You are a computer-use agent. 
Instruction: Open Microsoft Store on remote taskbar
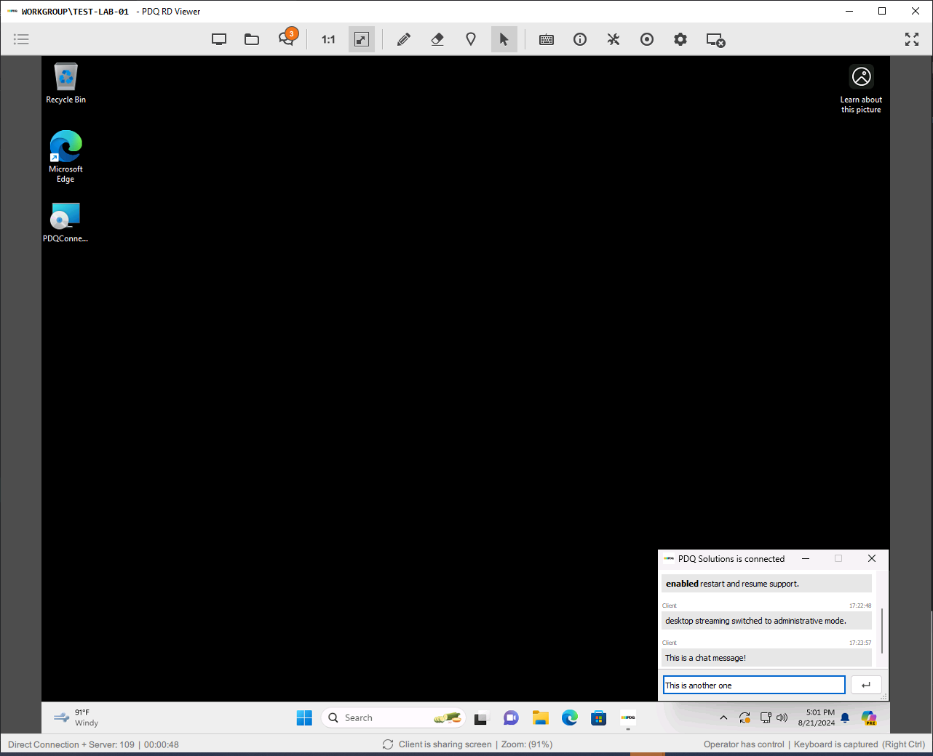click(x=598, y=718)
